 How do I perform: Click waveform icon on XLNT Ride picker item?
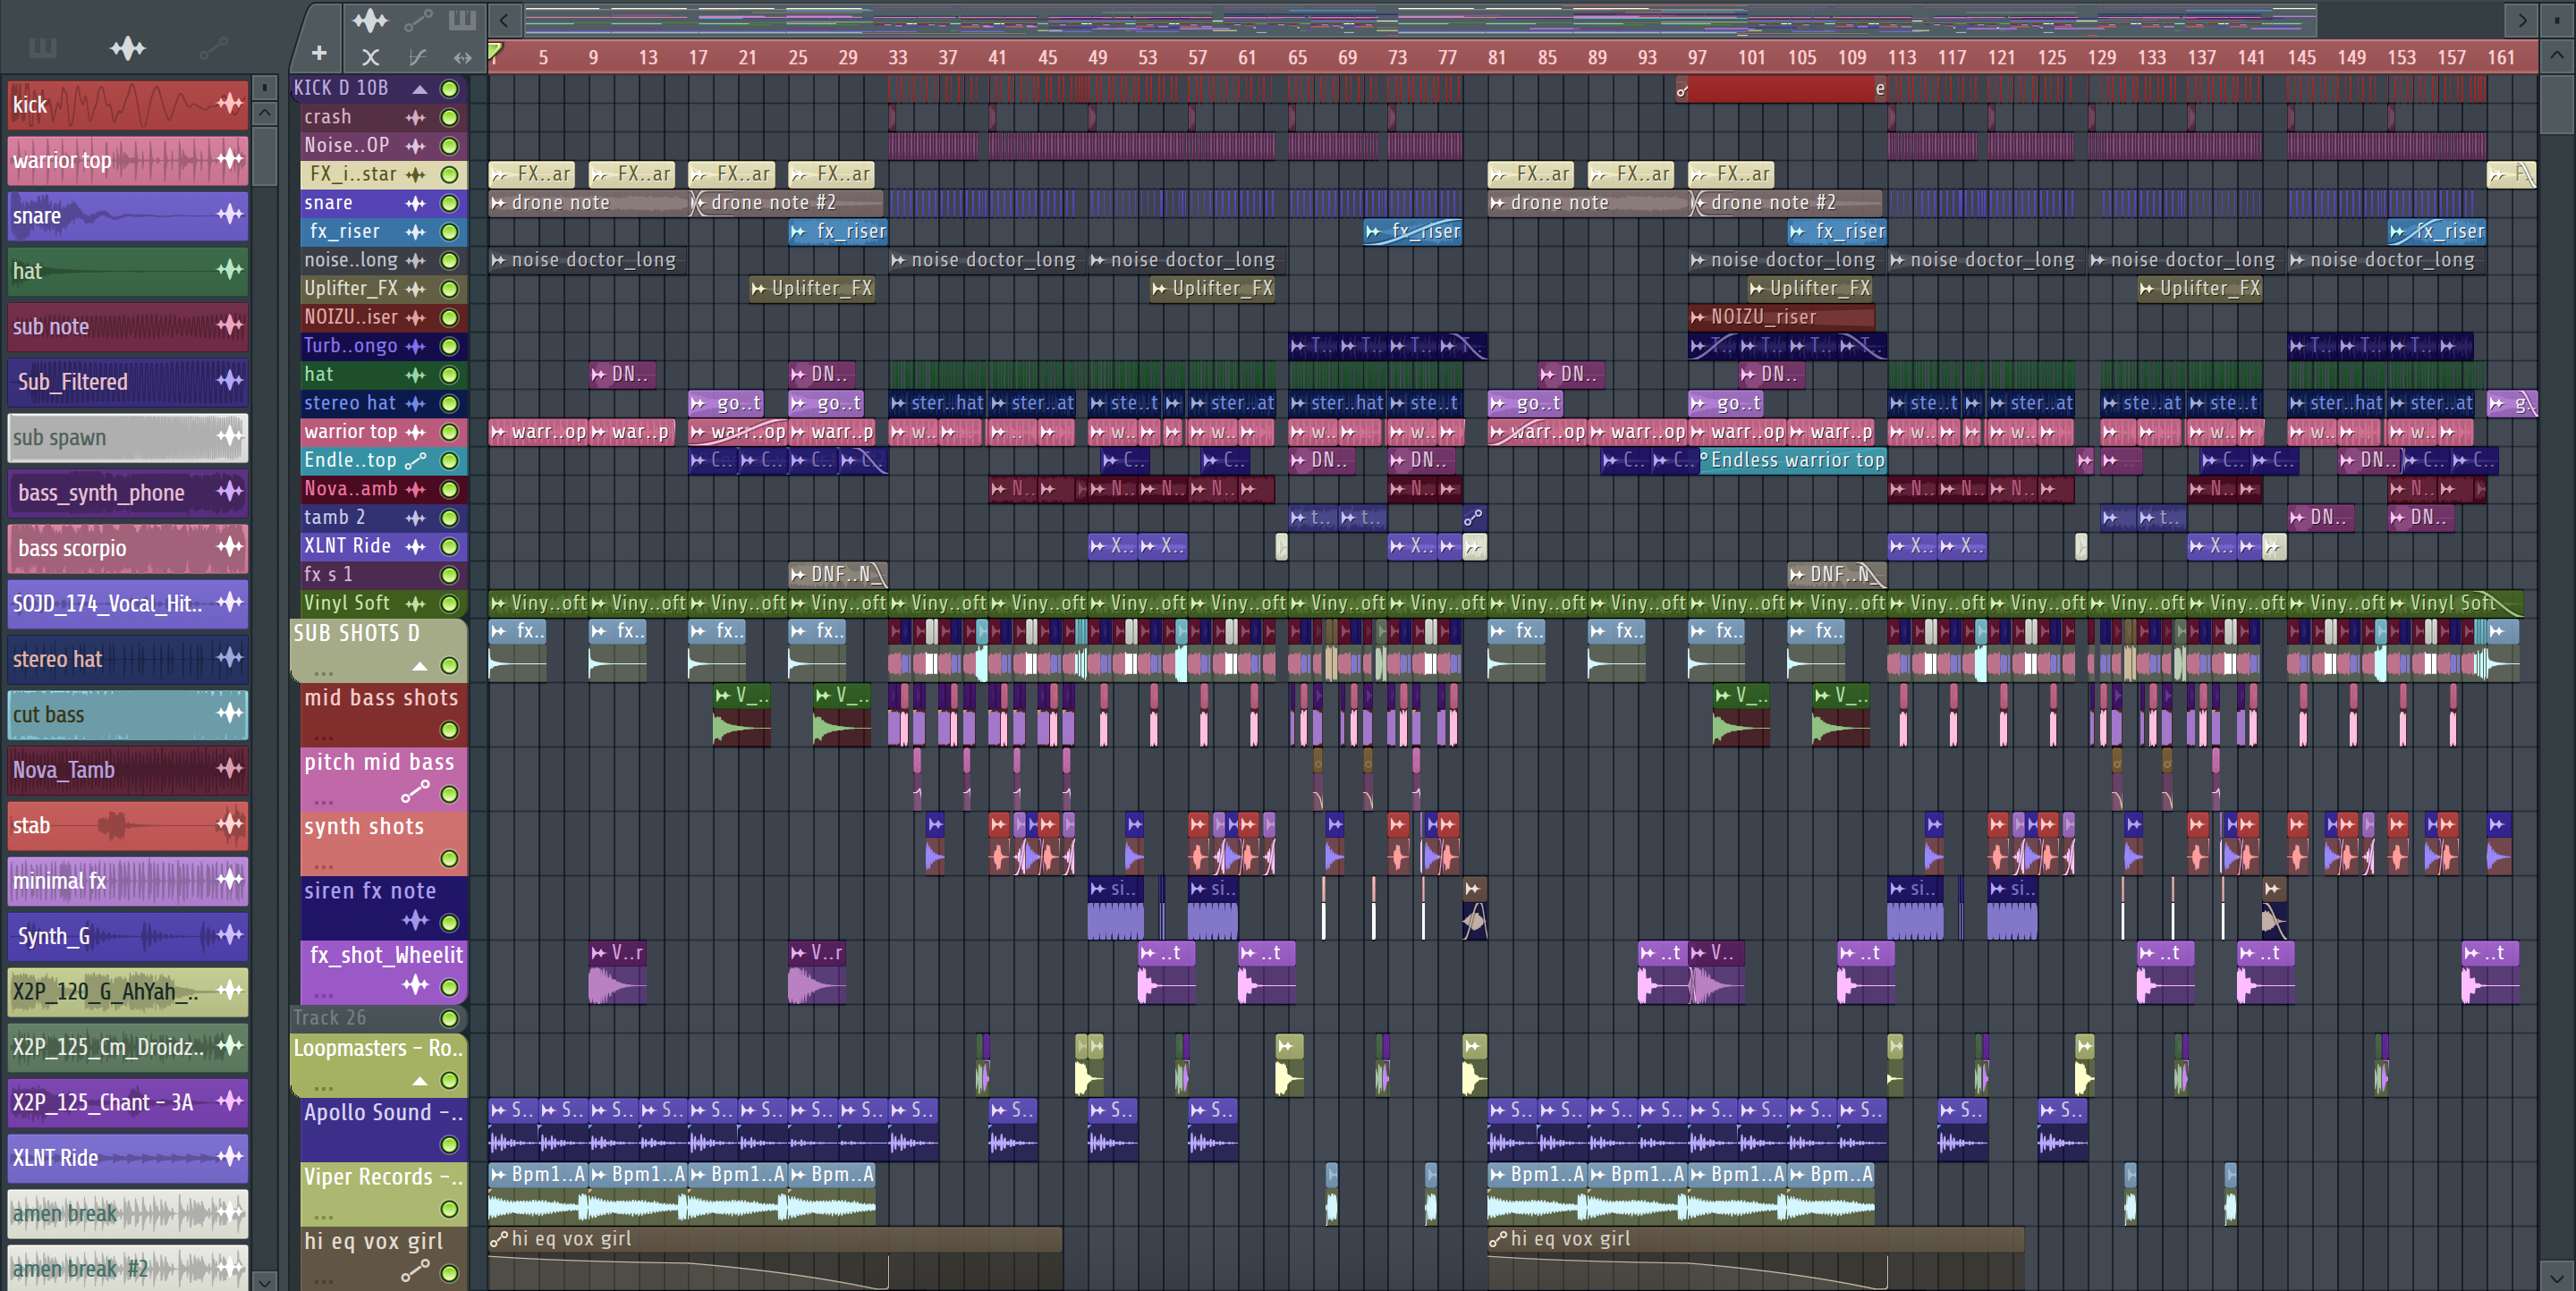click(230, 1156)
